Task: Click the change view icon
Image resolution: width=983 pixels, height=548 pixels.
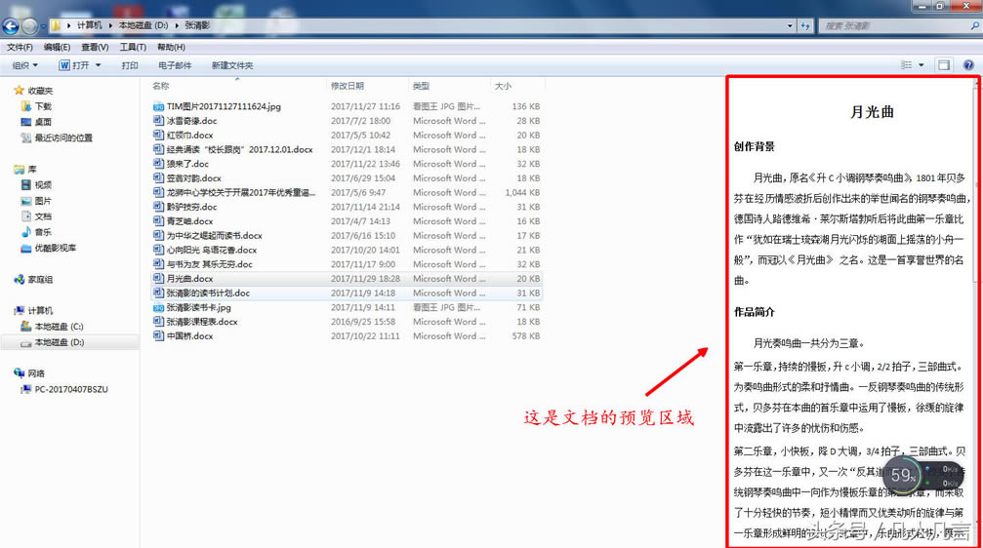Action: (x=907, y=65)
